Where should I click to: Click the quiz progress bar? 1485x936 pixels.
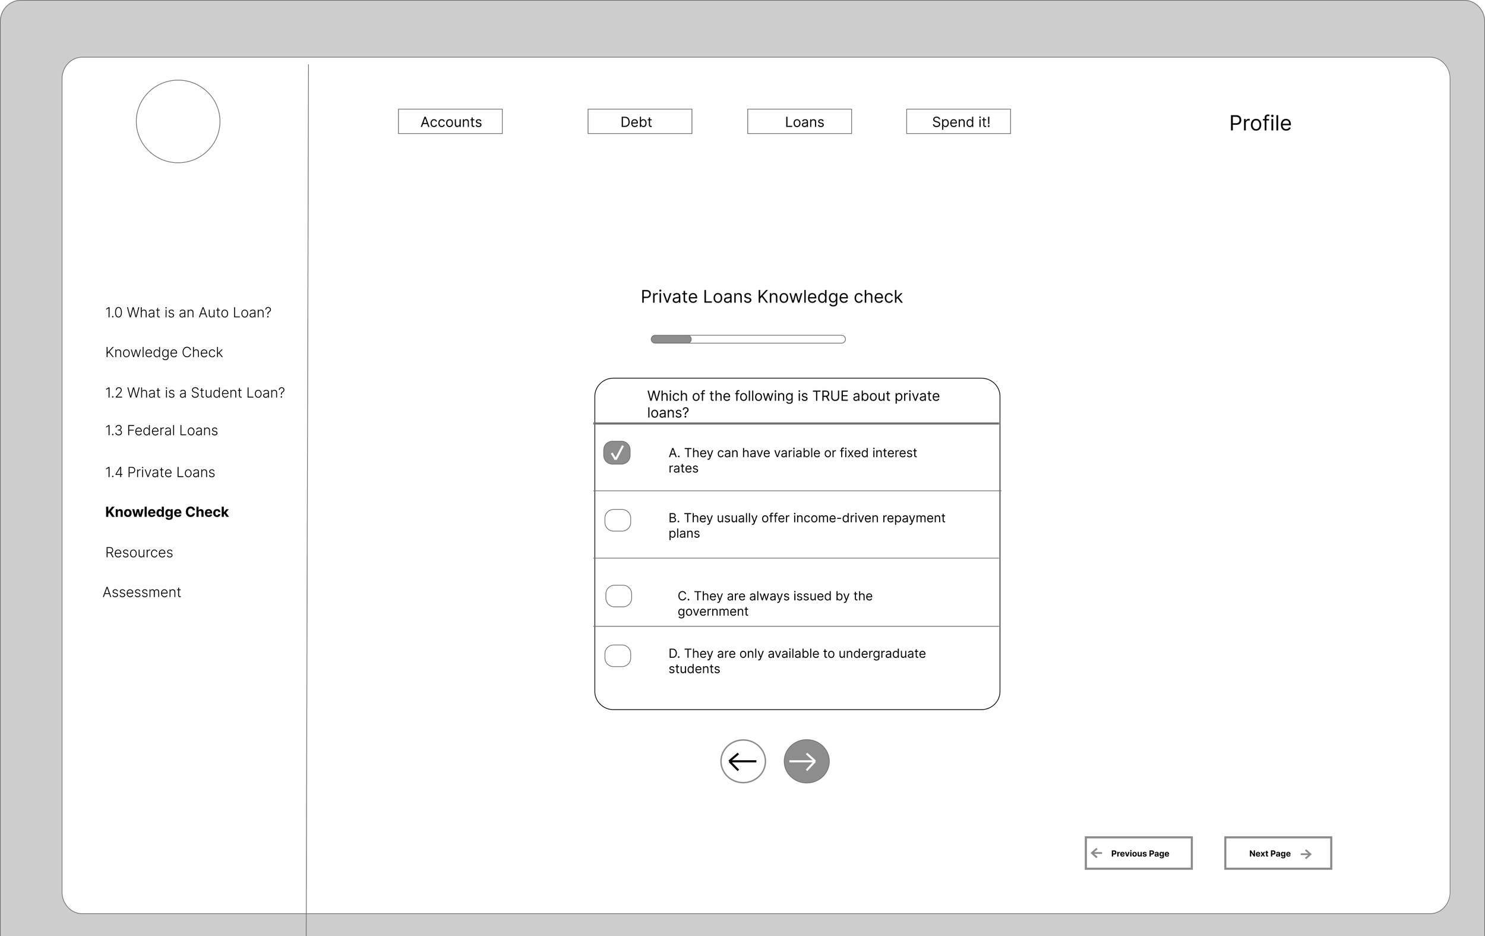point(748,339)
